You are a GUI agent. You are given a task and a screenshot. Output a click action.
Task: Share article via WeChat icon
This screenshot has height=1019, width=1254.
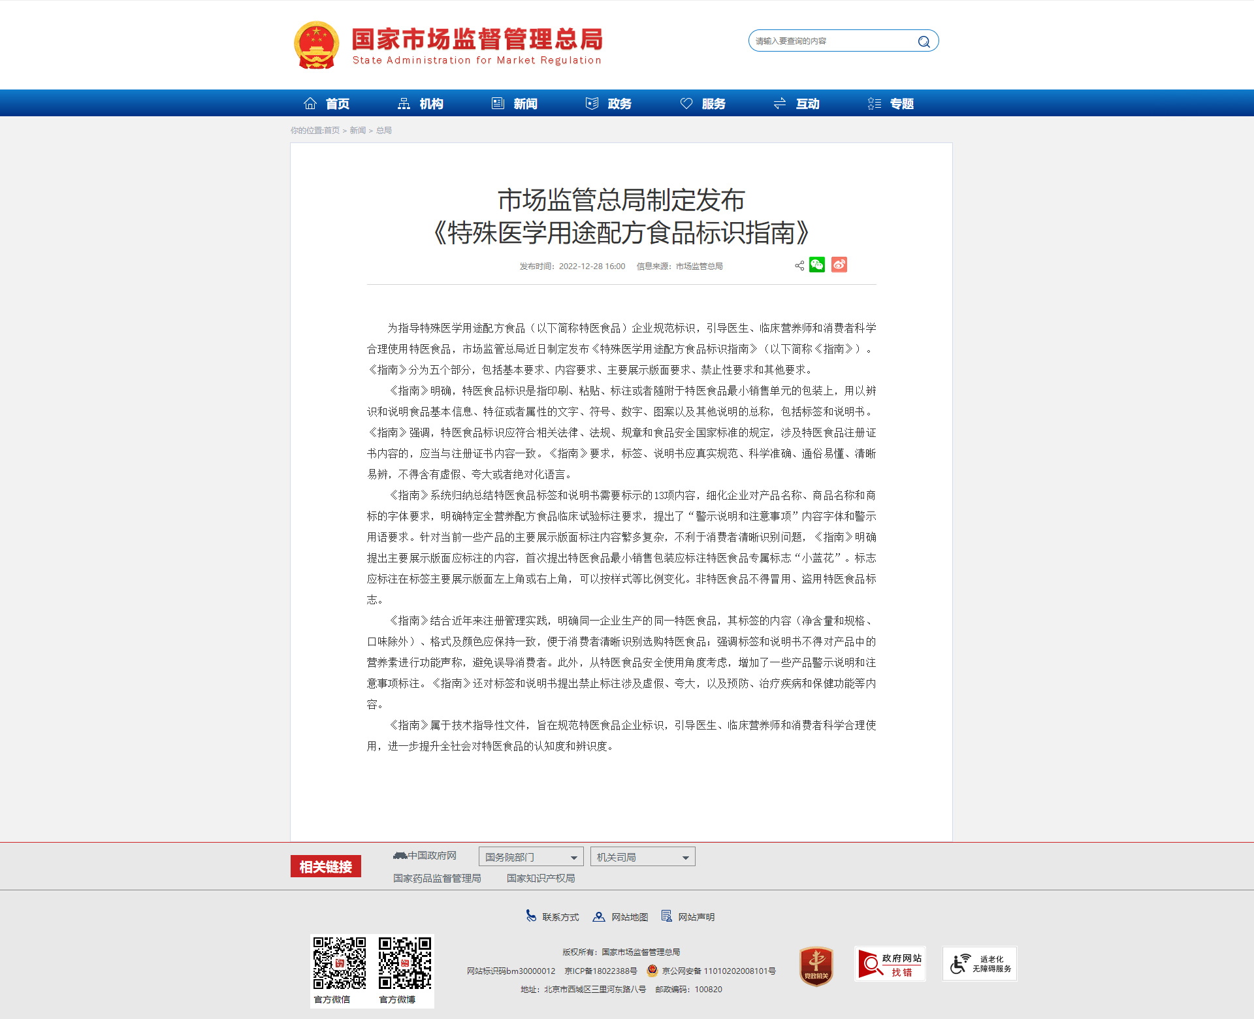point(817,265)
